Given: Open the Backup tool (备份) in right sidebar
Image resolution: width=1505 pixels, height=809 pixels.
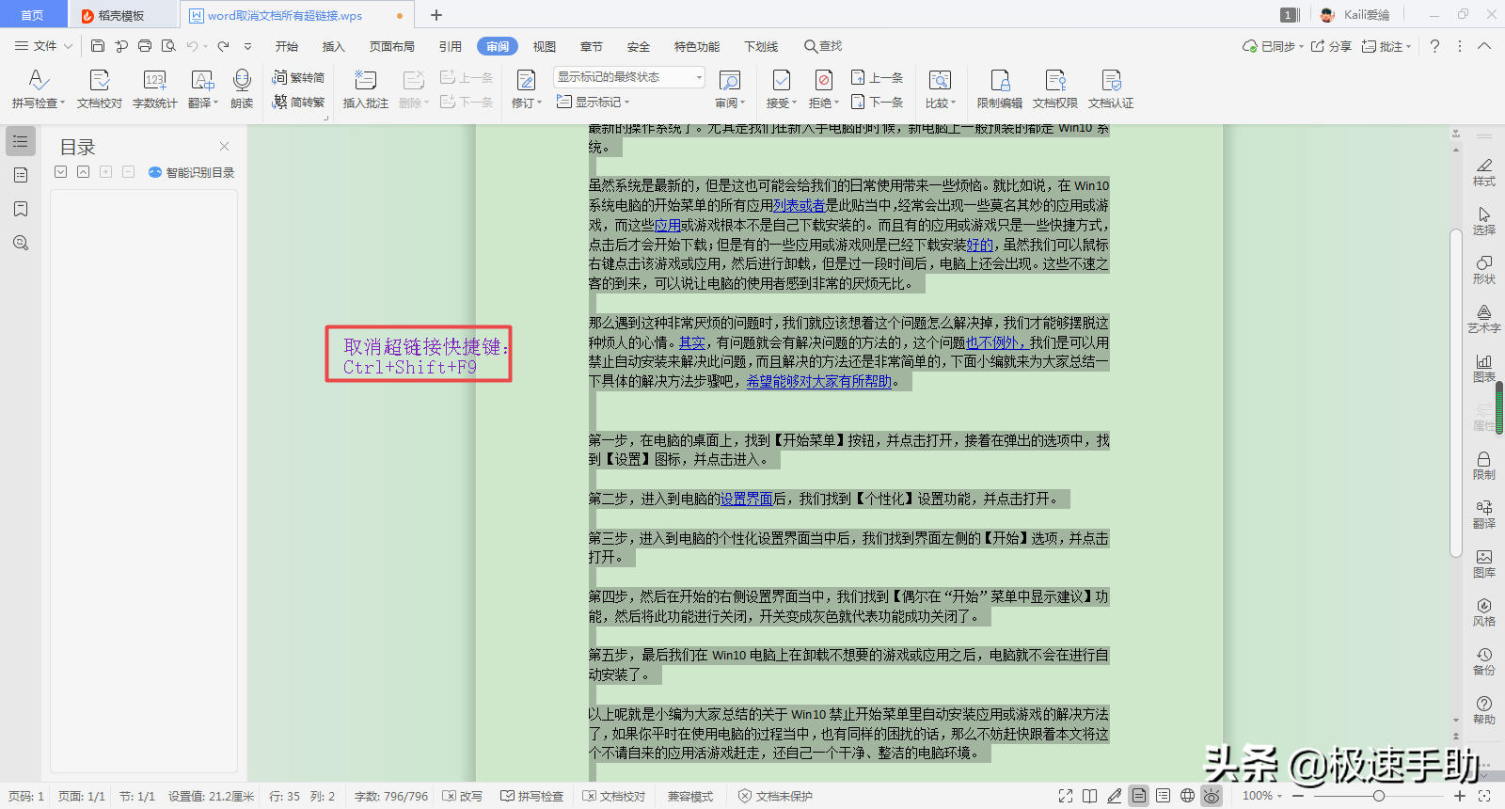Looking at the screenshot, I should [x=1483, y=661].
